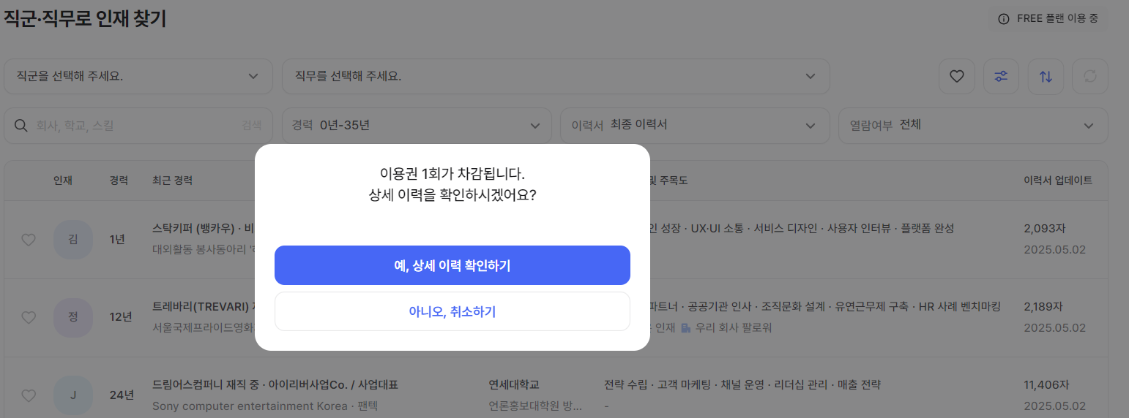Click the 12년 experience value

coord(121,317)
